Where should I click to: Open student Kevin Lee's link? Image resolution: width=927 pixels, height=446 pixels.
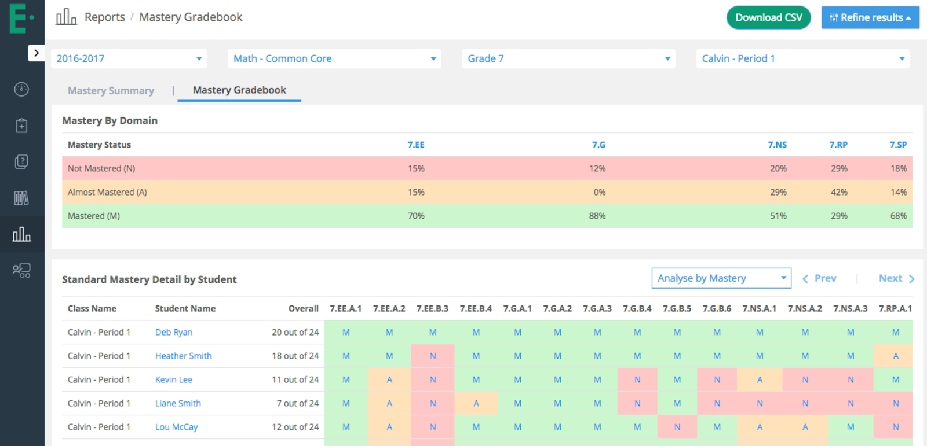(x=174, y=379)
